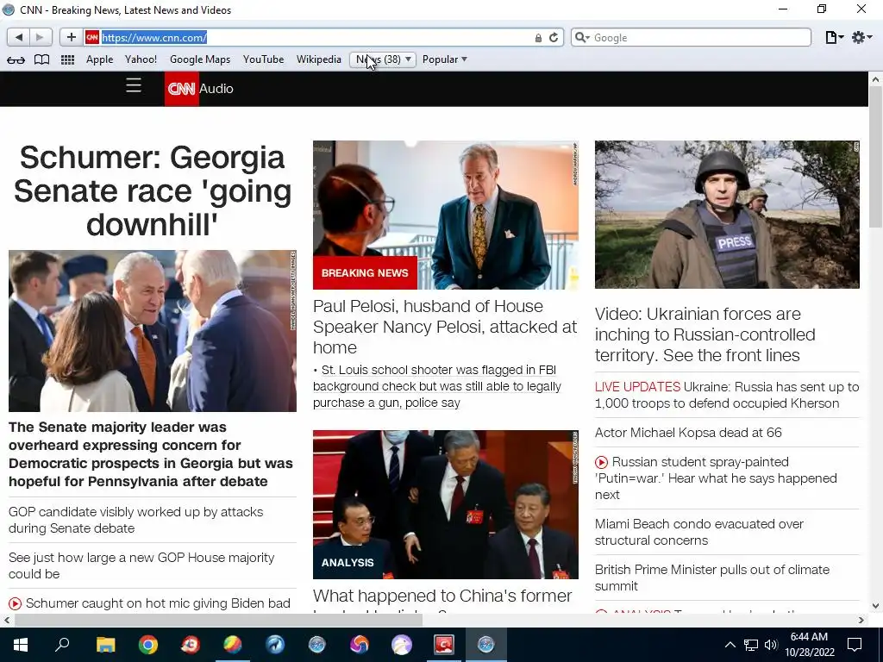Click the Forward navigation arrow
883x662 pixels.
pos(40,37)
